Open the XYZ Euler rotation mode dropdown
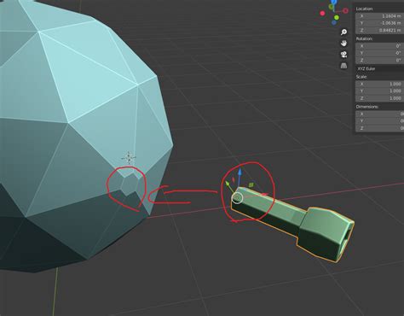The width and height of the screenshot is (404, 316). click(379, 68)
